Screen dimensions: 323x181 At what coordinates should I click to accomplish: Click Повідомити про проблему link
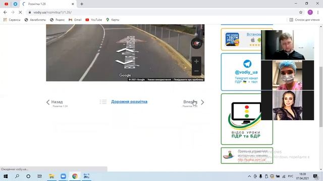(188, 79)
